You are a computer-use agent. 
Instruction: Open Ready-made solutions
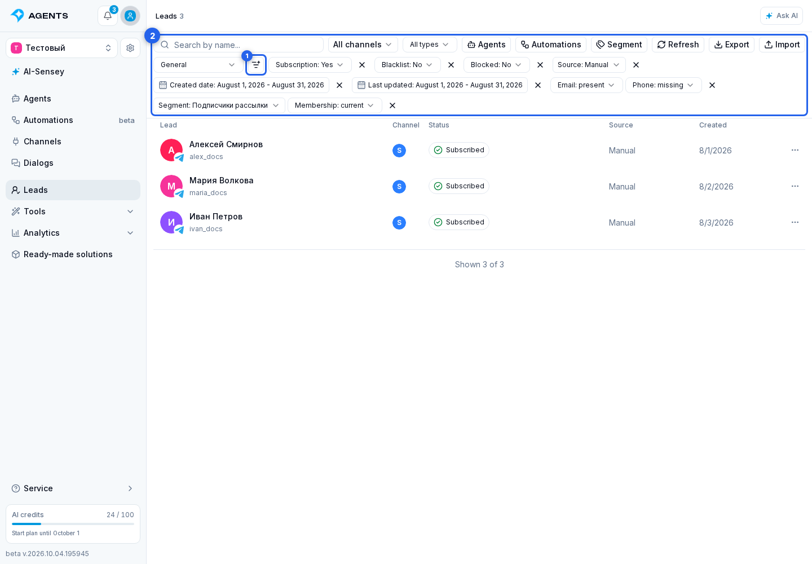point(73,254)
